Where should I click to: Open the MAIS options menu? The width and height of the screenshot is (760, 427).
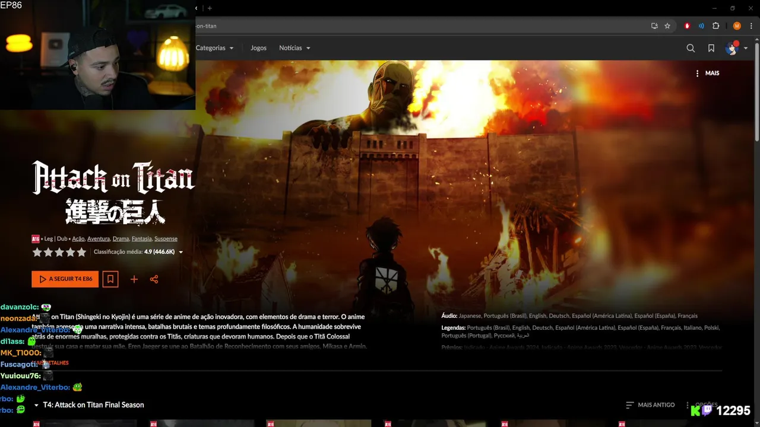coord(707,73)
